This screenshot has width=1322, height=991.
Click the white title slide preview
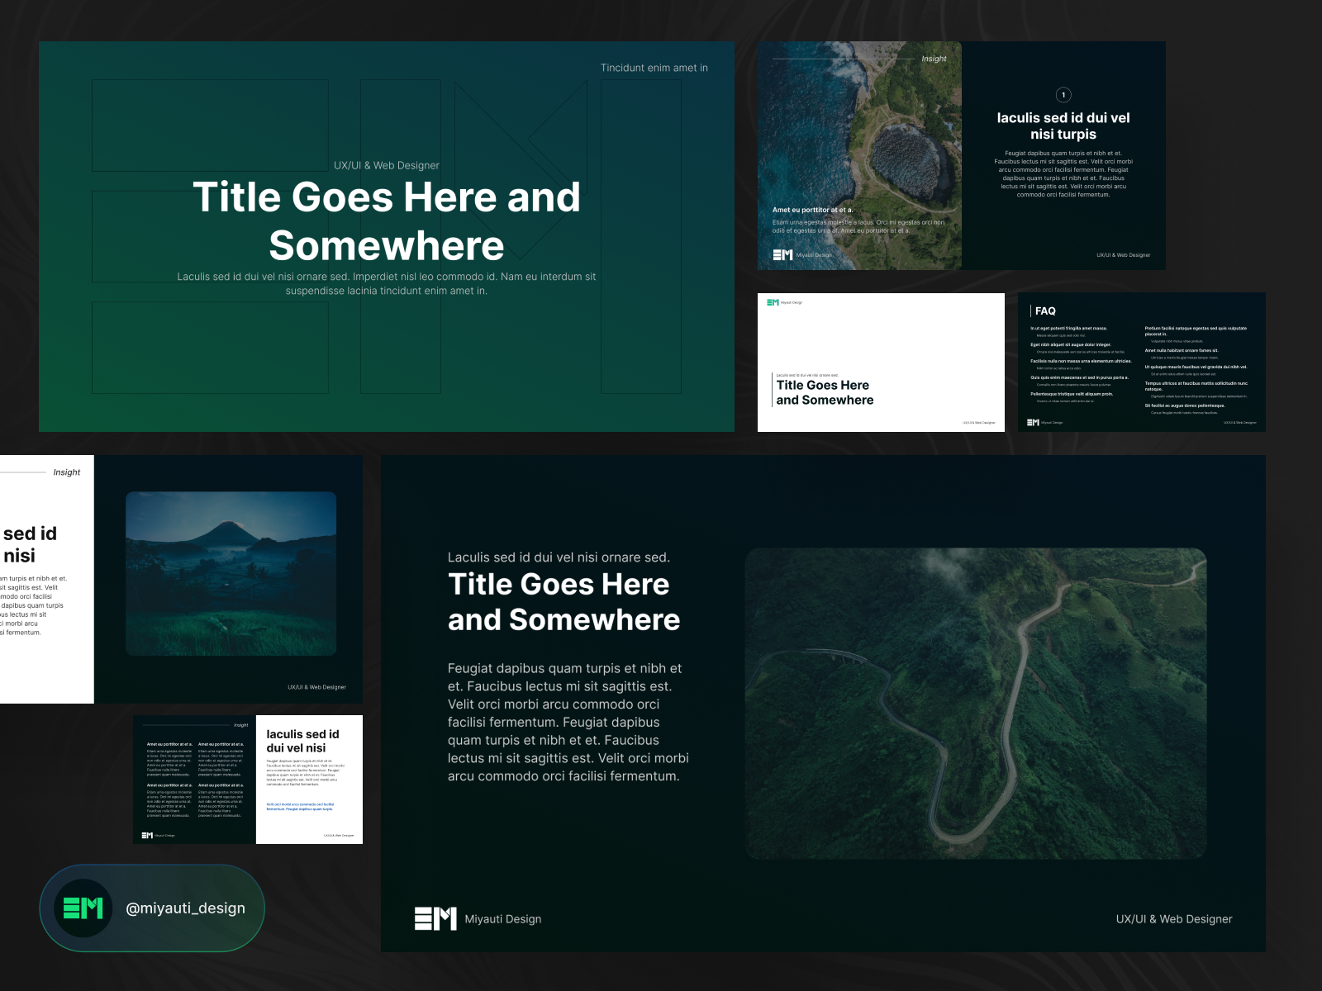882,362
